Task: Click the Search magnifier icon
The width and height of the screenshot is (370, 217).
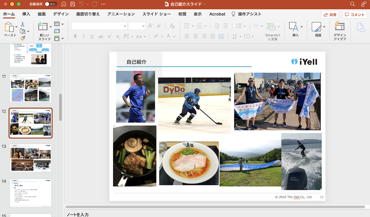Action: point(353,4)
